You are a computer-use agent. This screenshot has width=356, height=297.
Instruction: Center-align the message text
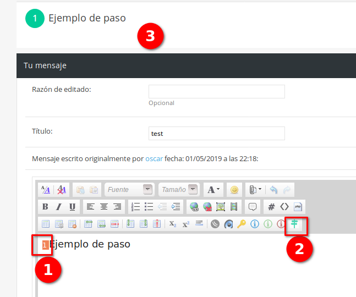click(x=104, y=207)
